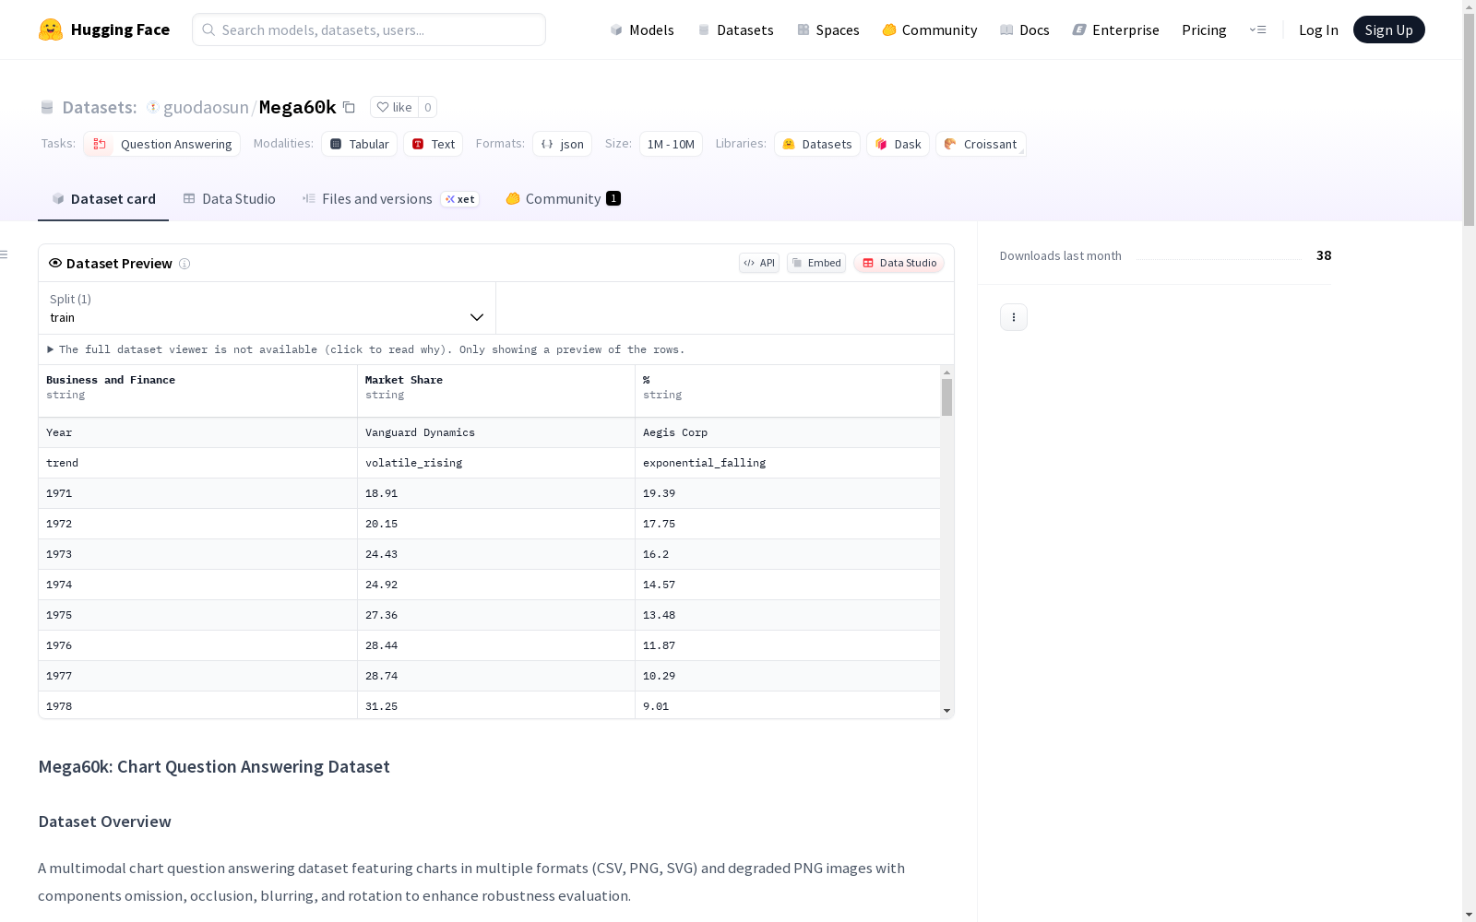
Task: Select the exponential_falling cell
Action: pos(788,463)
